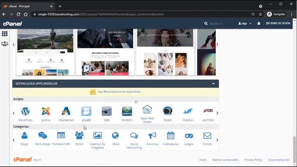Browse the Blogs category
The image size is (297, 167).
point(25,139)
